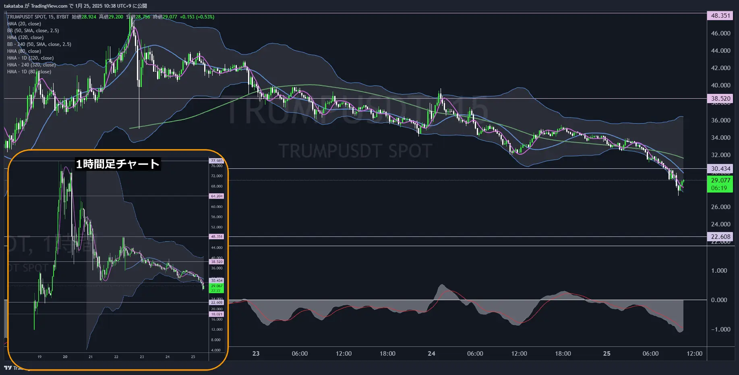Click the 38.520 price label on main axis

click(x=720, y=99)
